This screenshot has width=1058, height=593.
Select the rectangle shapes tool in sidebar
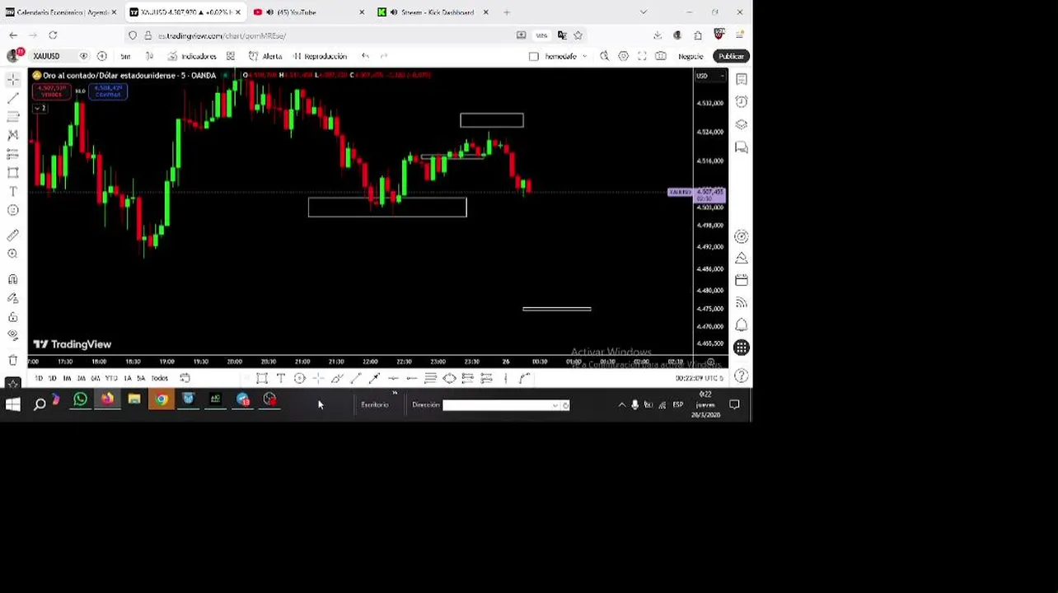(13, 173)
